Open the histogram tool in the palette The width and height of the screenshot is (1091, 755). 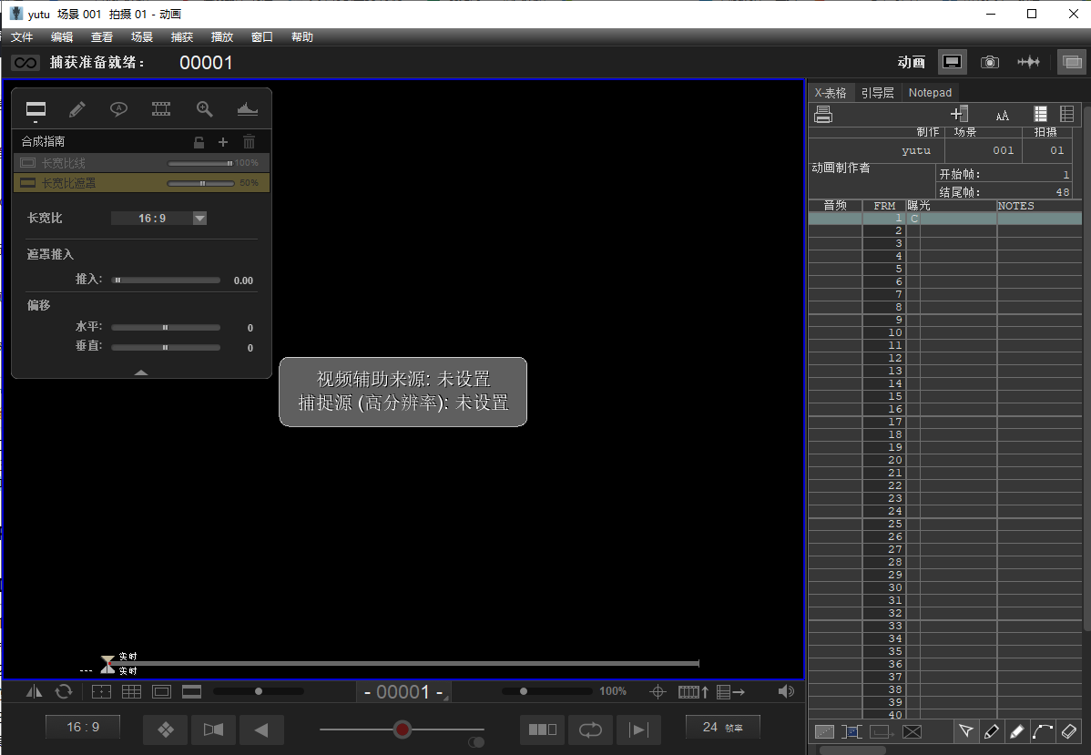coord(247,109)
